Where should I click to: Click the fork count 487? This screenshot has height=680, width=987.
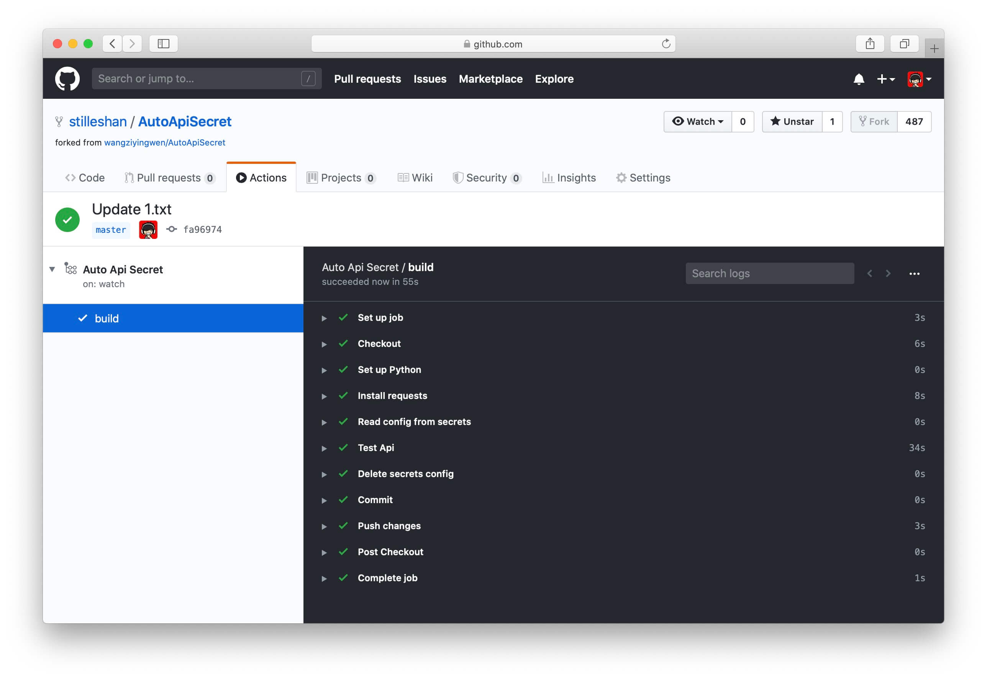tap(914, 121)
